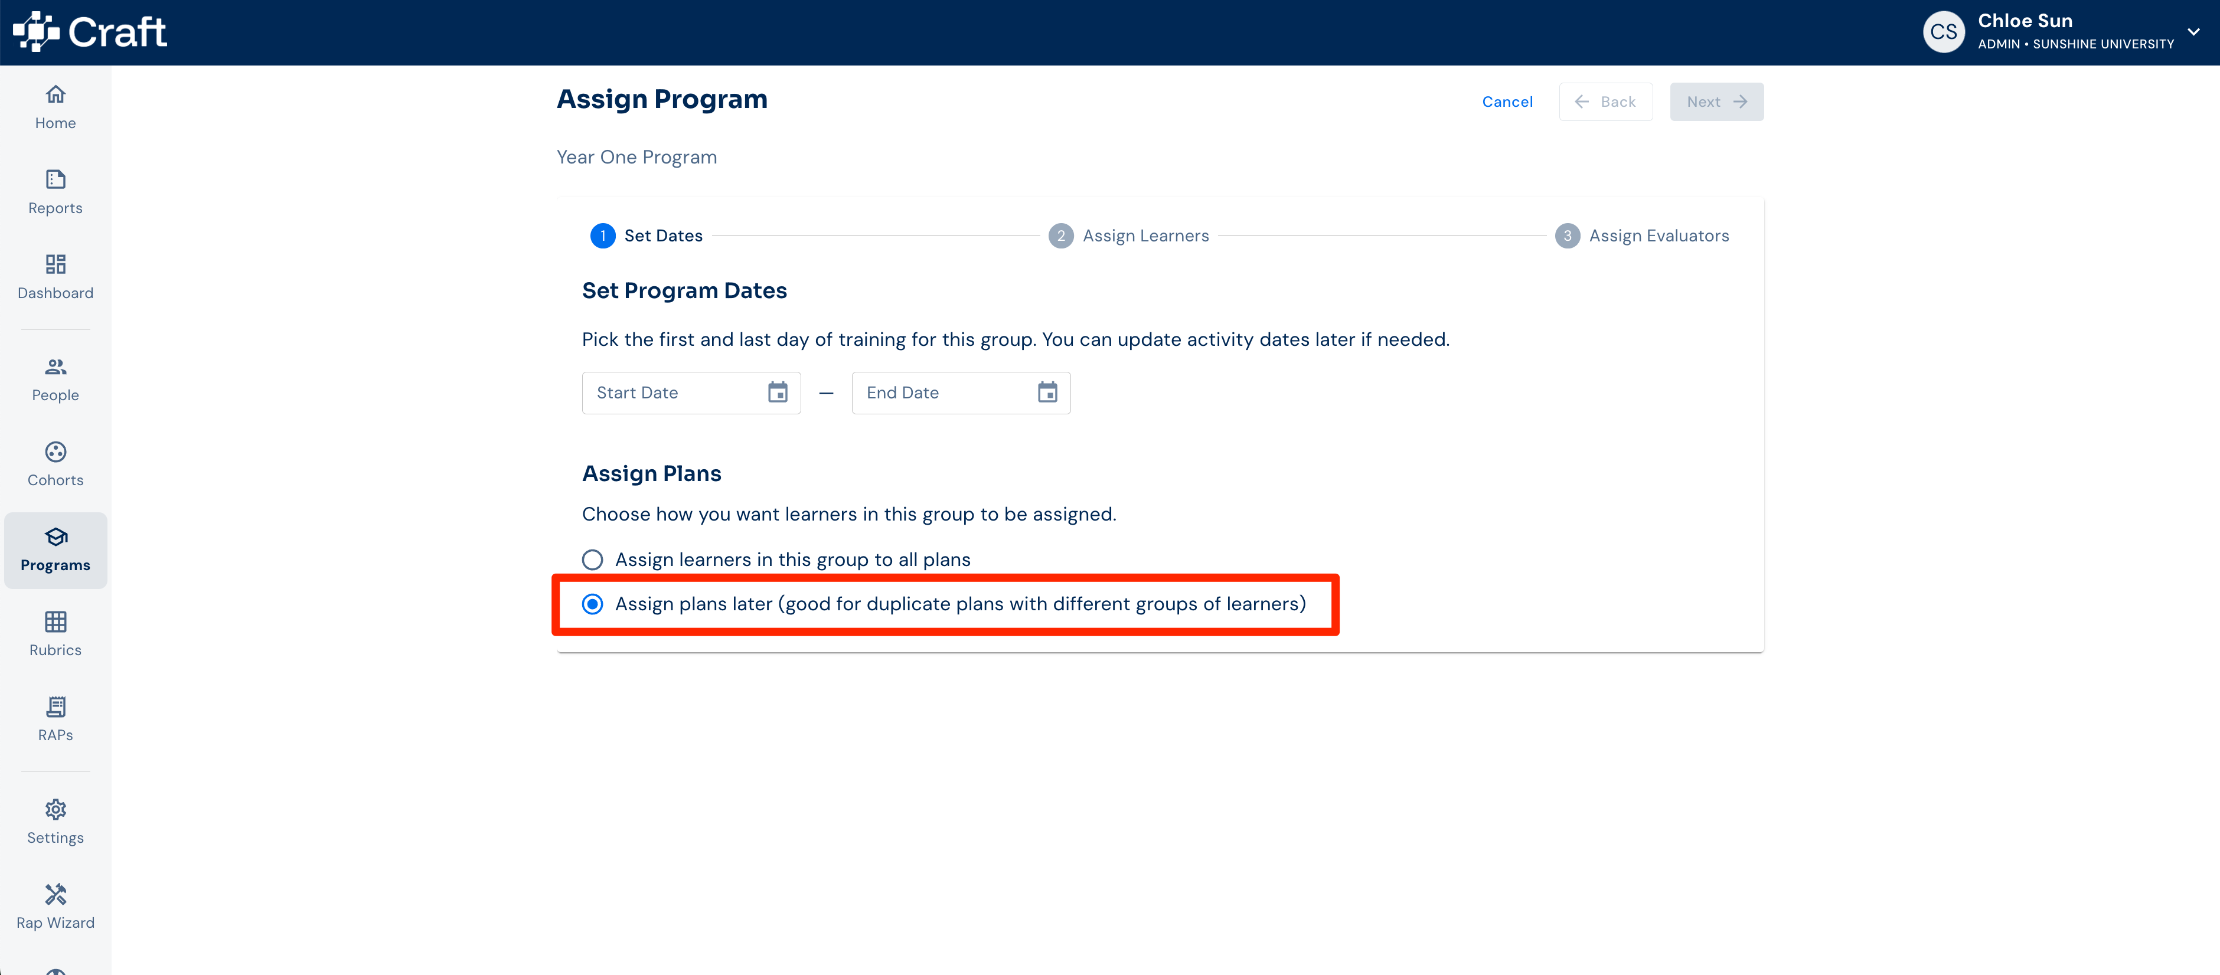
Task: Jump to the Assign Evaluators step
Action: (x=1642, y=236)
